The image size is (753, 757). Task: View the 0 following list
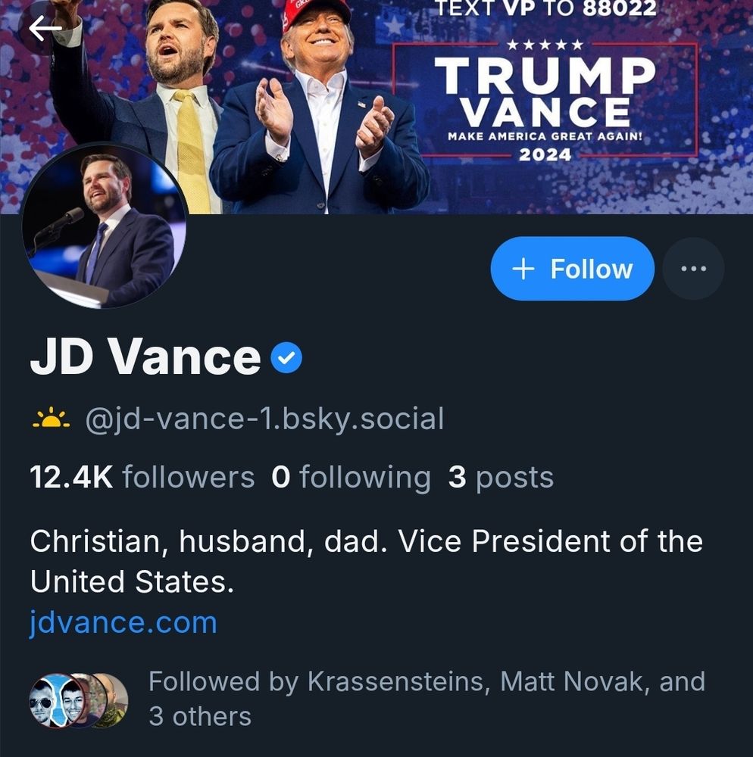click(x=351, y=478)
